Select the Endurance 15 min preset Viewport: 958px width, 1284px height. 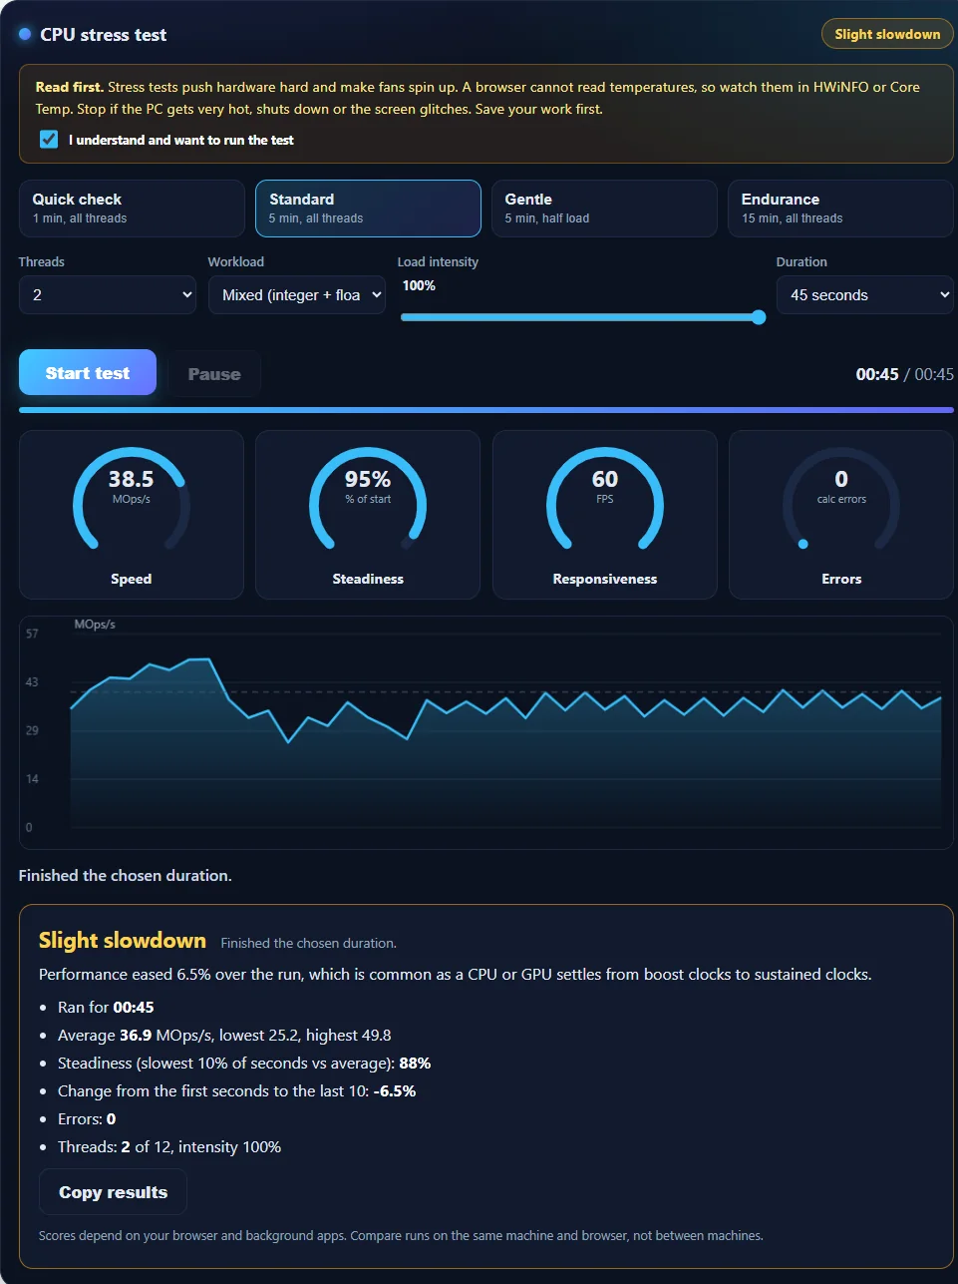tap(840, 209)
